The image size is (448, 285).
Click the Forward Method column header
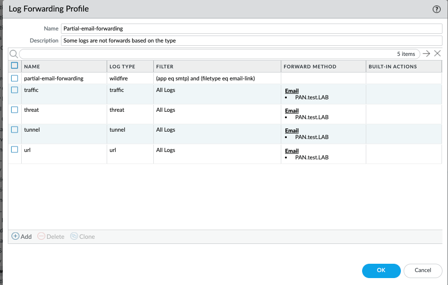click(310, 67)
